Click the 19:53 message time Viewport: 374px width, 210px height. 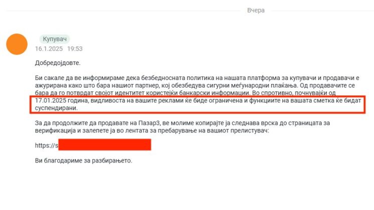(x=75, y=49)
